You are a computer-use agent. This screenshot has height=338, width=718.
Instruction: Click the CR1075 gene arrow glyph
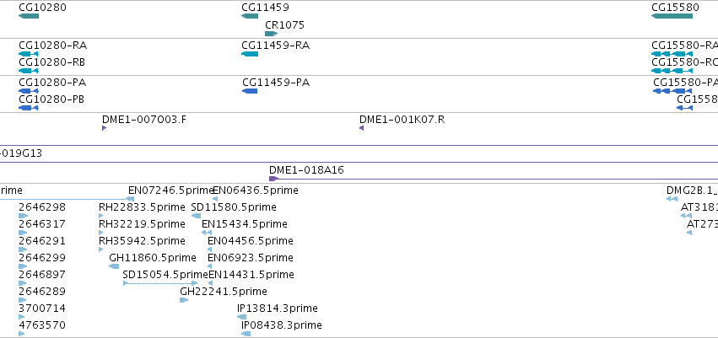271,34
